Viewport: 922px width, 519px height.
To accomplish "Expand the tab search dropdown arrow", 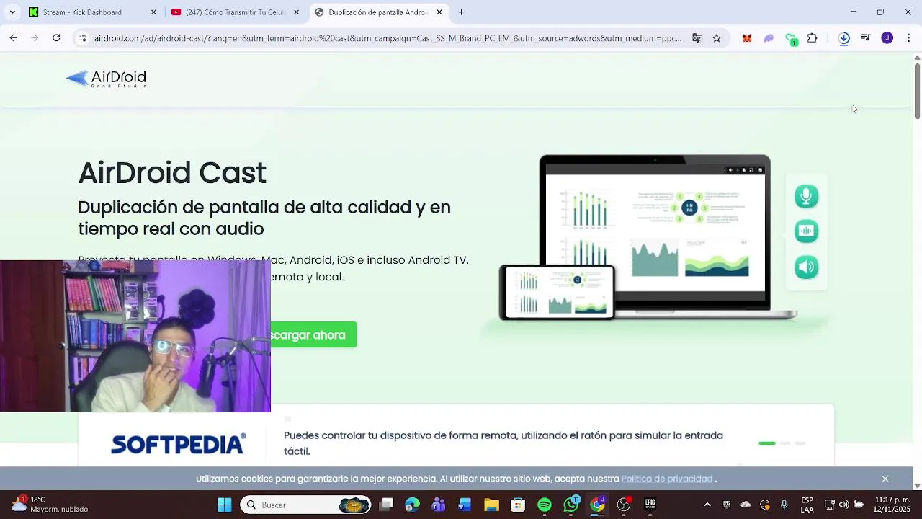I will pos(12,12).
